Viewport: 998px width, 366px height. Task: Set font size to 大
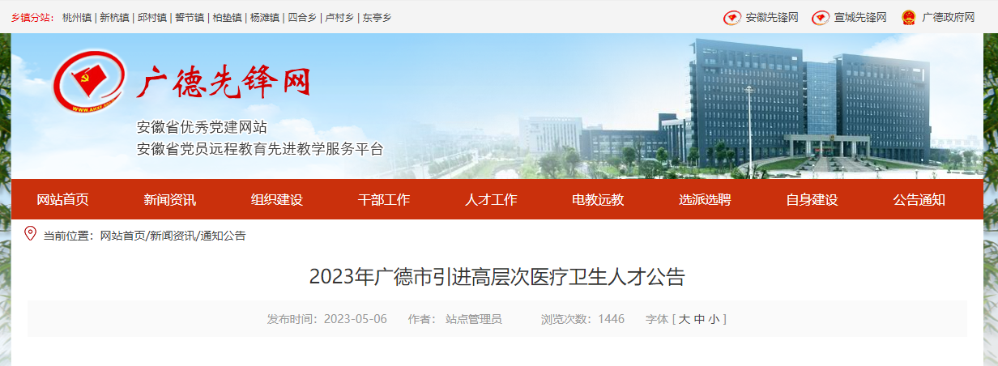tap(684, 319)
